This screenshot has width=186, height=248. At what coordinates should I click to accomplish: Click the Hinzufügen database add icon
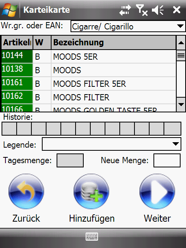91,191
